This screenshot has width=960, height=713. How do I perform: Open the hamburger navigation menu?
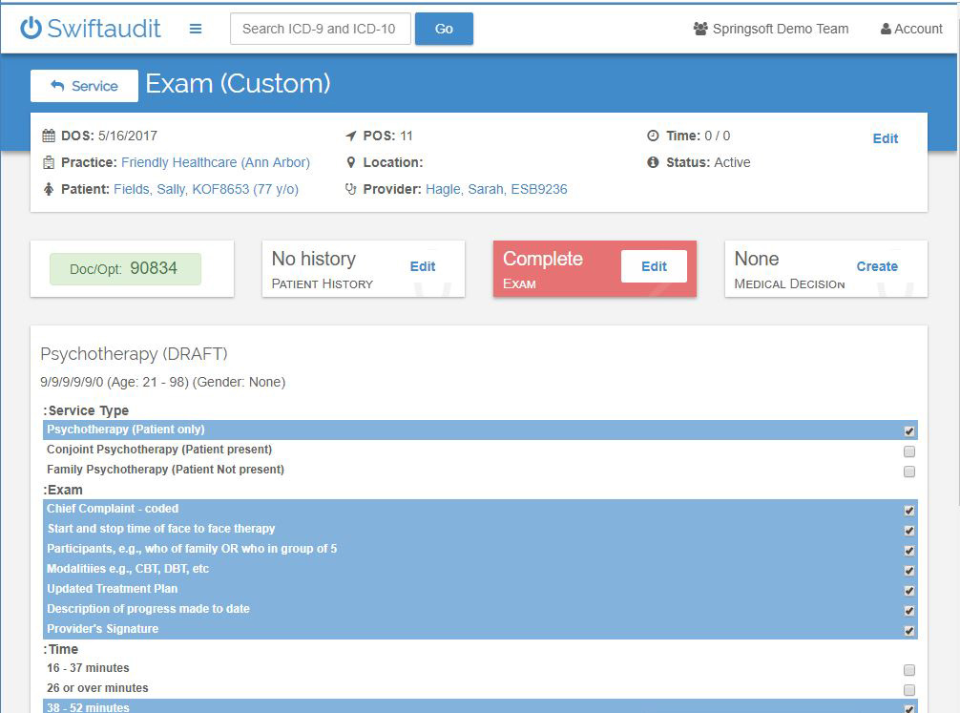coord(196,29)
